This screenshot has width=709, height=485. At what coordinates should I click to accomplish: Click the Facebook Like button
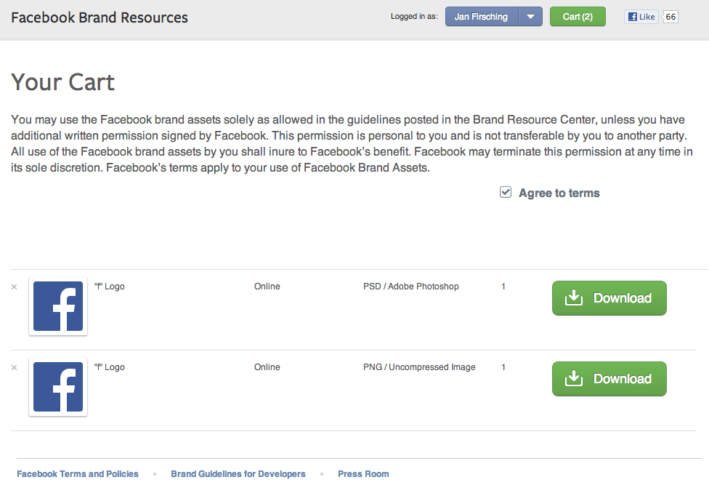[641, 17]
